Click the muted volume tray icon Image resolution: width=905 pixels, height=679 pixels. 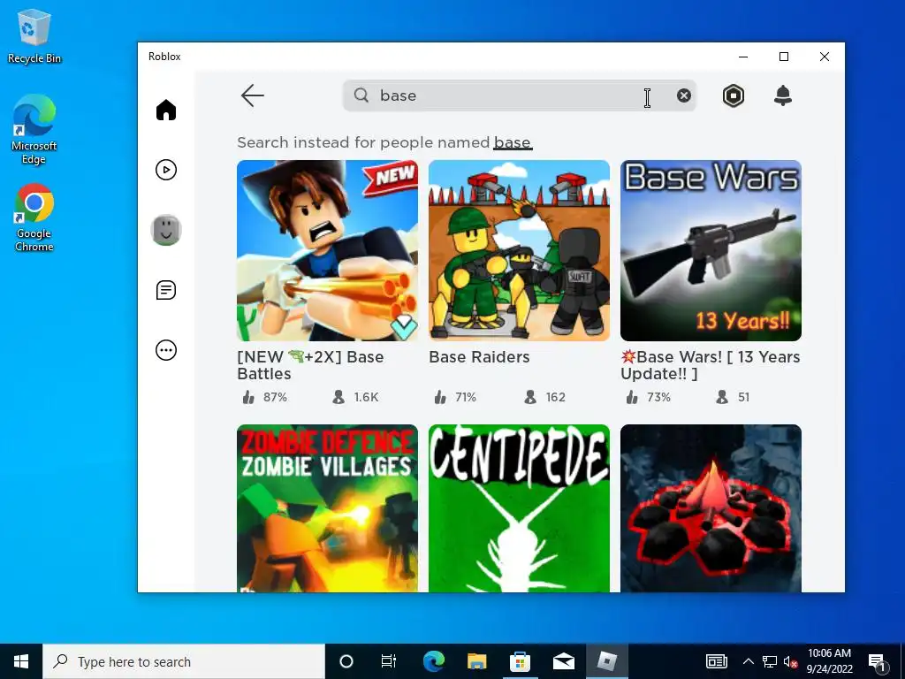(x=790, y=661)
